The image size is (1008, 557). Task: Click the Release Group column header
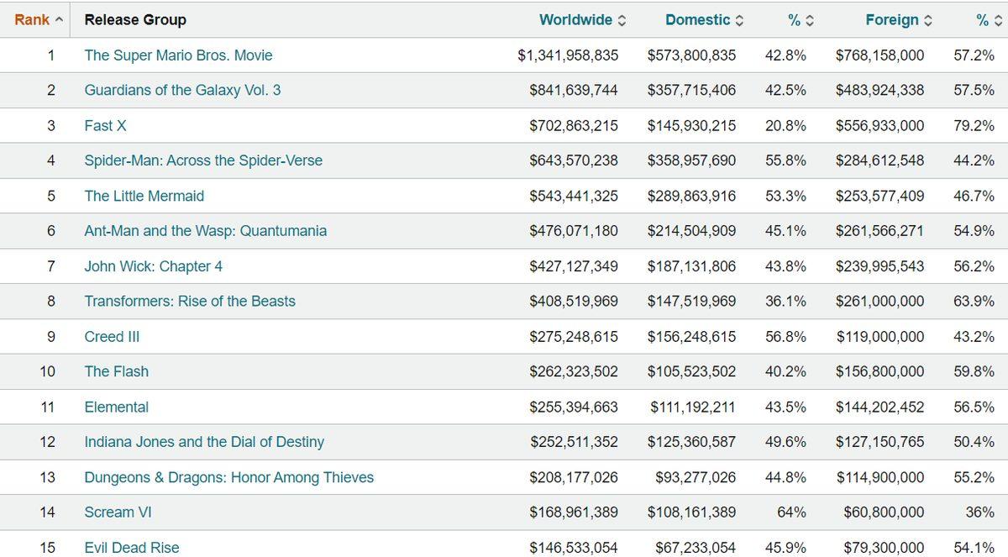tap(135, 20)
